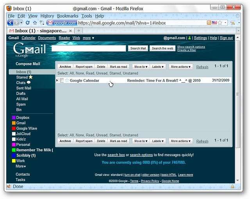Click the top Refresh link
The width and height of the screenshot is (250, 199).
point(202,67)
